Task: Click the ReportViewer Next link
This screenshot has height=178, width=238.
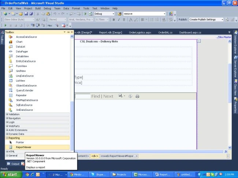Action: 108,96
